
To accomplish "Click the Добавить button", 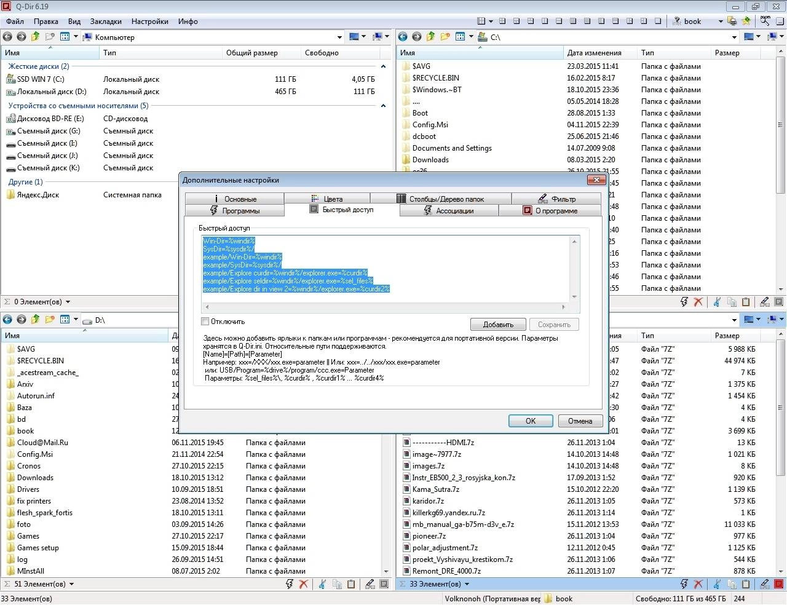I will pyautogui.click(x=498, y=325).
